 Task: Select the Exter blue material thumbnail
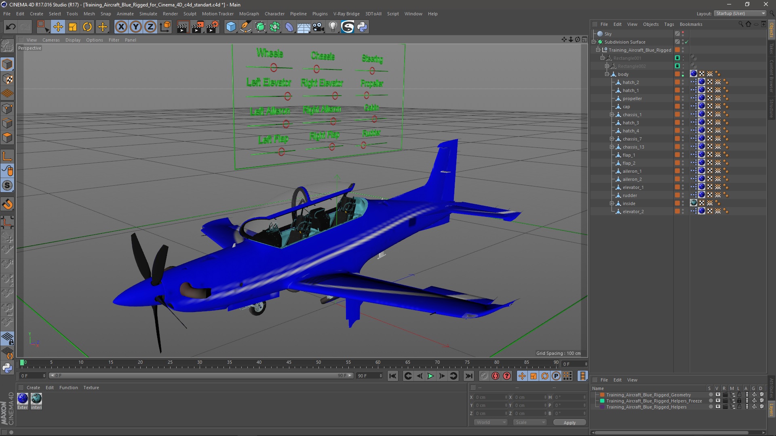point(23,398)
